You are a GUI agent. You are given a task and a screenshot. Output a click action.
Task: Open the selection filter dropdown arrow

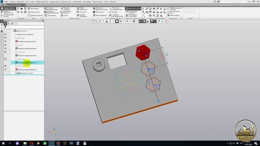click(x=155, y=21)
